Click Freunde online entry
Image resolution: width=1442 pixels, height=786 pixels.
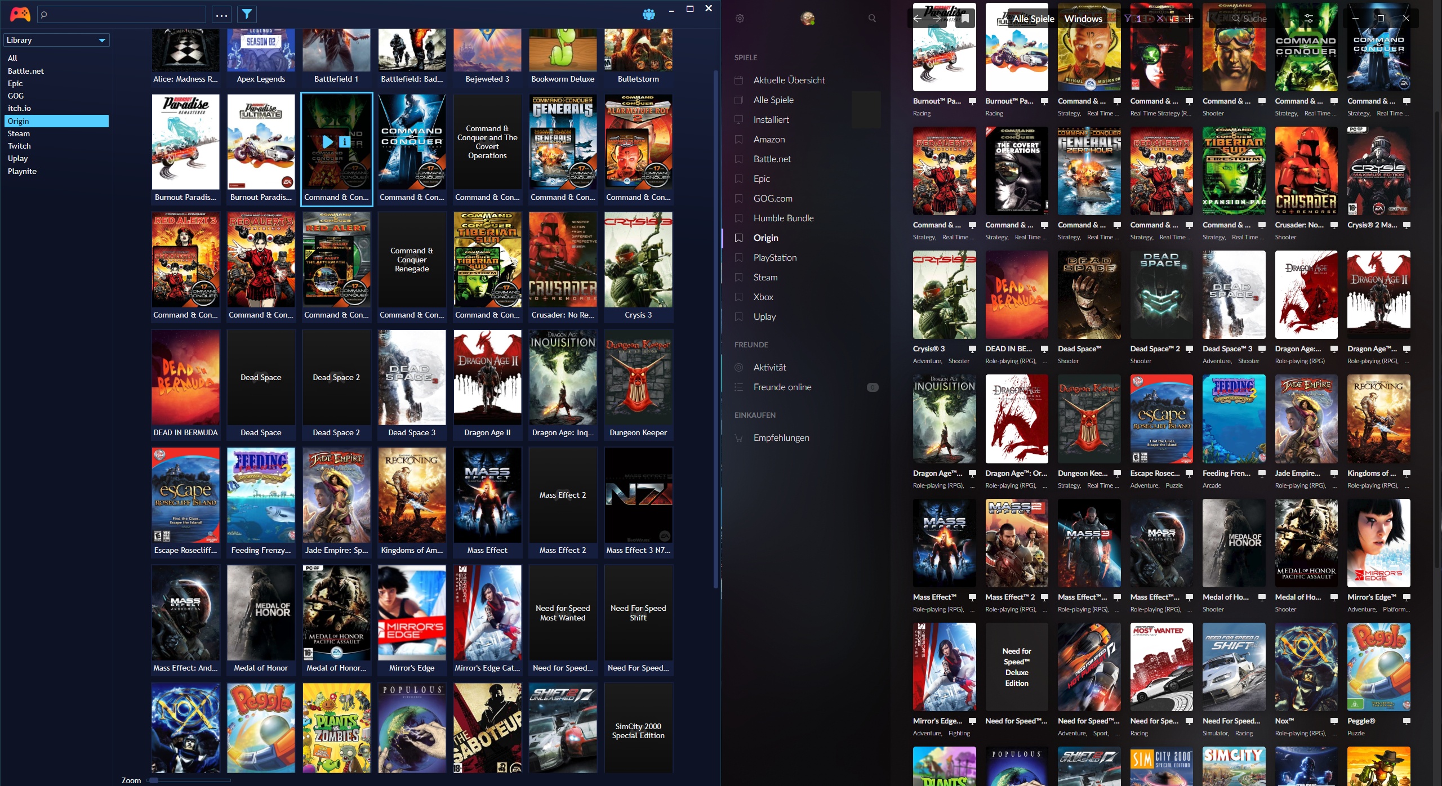(782, 387)
